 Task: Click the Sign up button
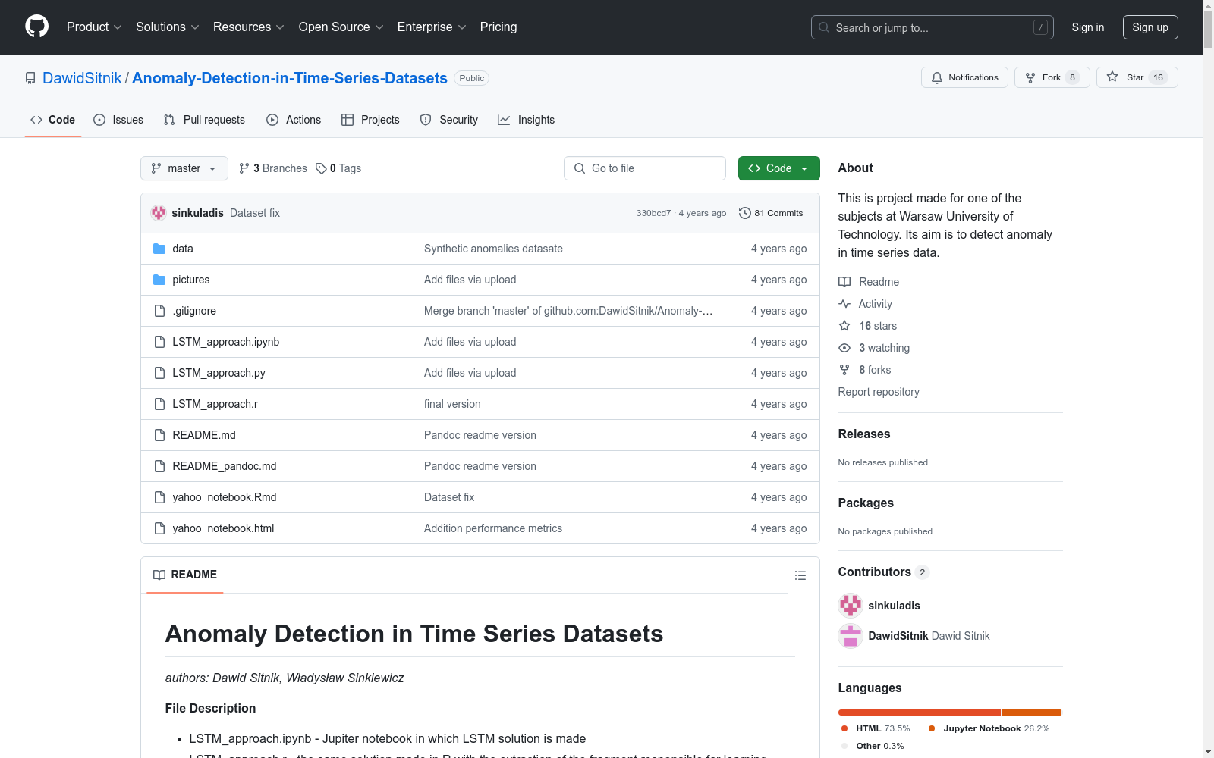coord(1150,27)
